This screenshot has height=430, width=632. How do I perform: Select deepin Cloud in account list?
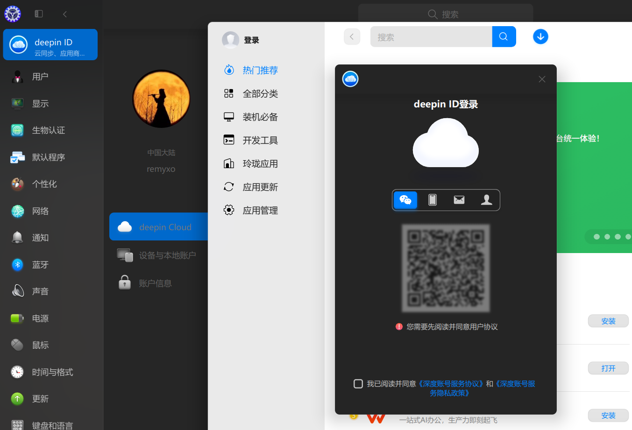159,227
